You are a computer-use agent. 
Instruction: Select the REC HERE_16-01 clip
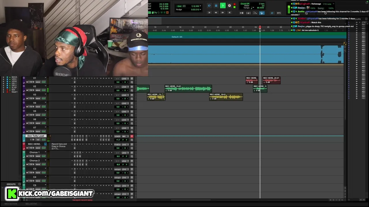point(226,97)
